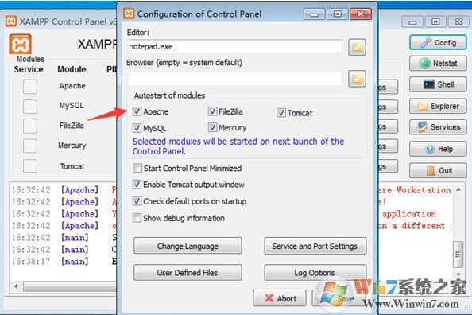Click 'Selected modules will be started' note
The height and width of the screenshot is (315, 472).
(238, 146)
